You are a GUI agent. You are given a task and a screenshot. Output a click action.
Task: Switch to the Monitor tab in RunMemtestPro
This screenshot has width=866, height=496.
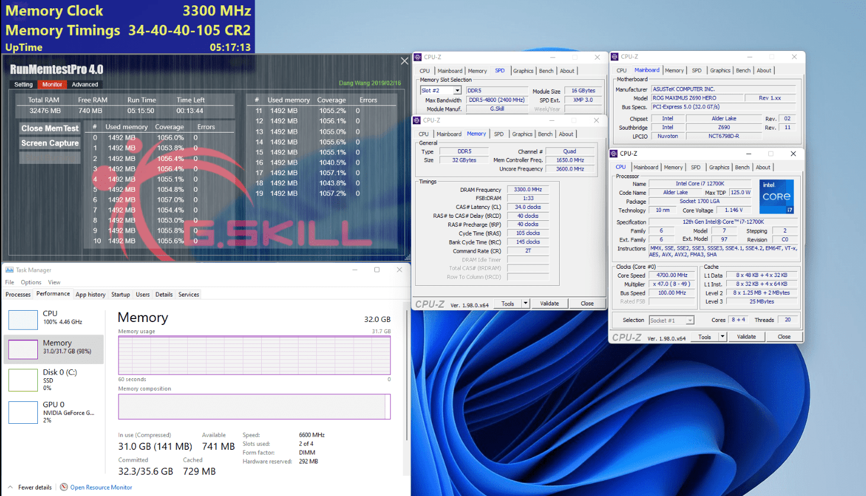pyautogui.click(x=52, y=85)
